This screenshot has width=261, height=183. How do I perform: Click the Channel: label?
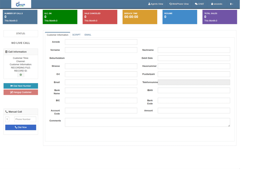click(x=21, y=61)
